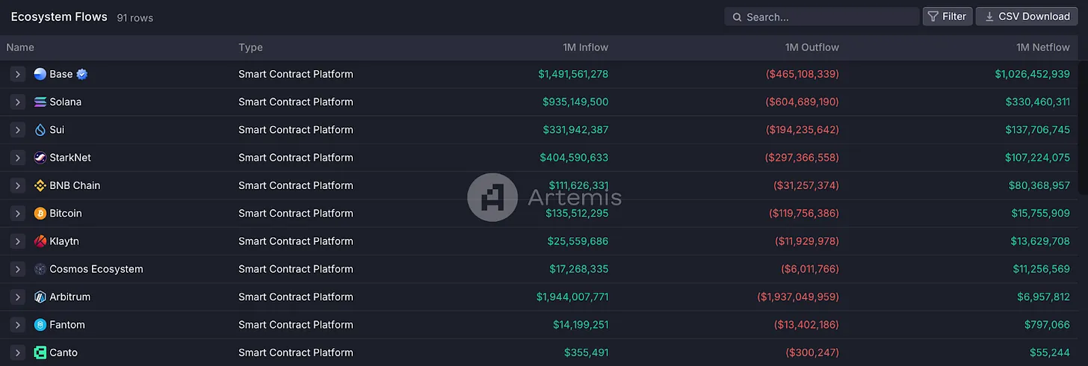Viewport: 1088px width, 366px height.
Task: Click the Base chain logo icon
Action: [40, 74]
